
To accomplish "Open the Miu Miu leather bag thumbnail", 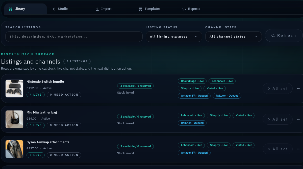I will coord(14,119).
